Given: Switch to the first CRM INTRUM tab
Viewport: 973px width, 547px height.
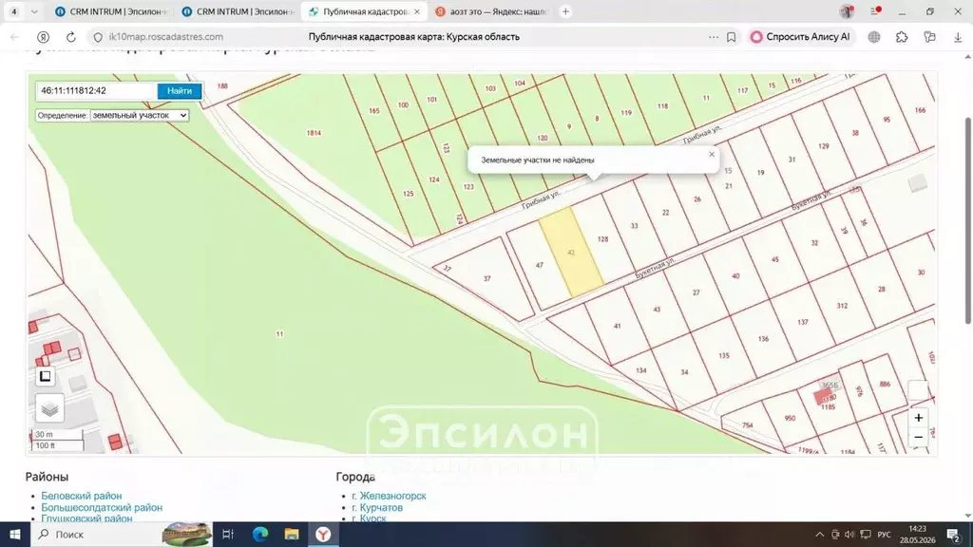Looking at the screenshot, I should 110,11.
